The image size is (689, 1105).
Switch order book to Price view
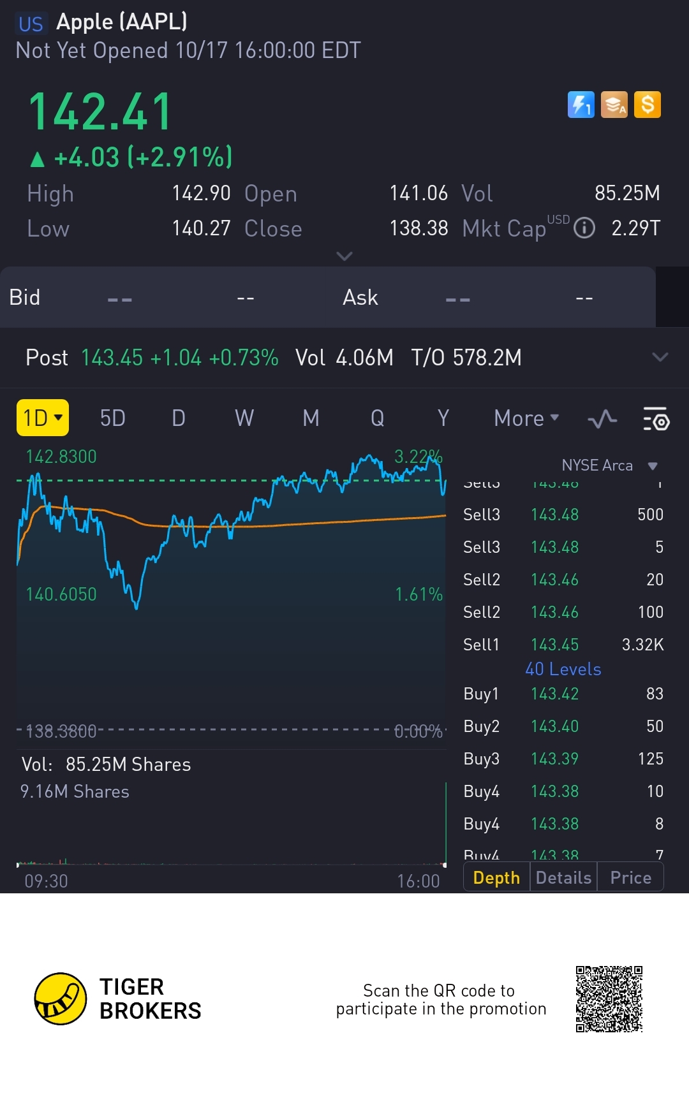pos(630,878)
